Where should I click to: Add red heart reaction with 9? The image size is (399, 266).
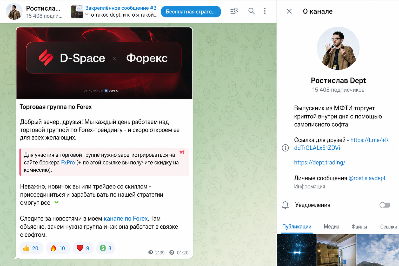[x=83, y=248]
